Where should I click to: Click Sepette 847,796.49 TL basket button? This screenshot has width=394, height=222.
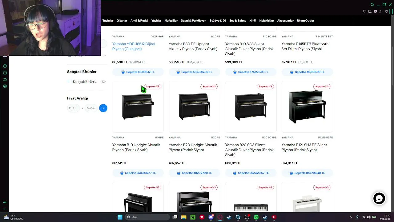[307, 173]
